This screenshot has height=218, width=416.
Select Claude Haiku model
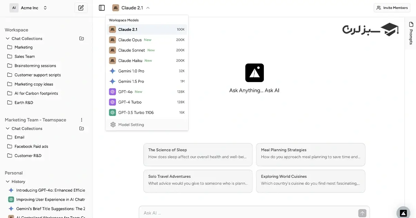click(x=147, y=61)
